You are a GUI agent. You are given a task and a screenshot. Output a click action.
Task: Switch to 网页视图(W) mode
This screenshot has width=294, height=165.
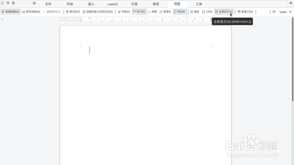tap(31, 12)
